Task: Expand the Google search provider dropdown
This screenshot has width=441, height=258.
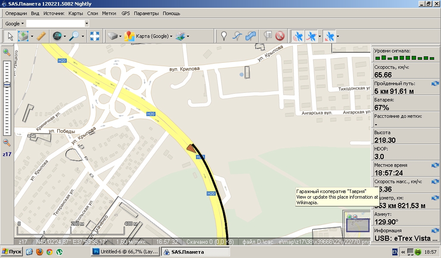Action: tap(14, 24)
